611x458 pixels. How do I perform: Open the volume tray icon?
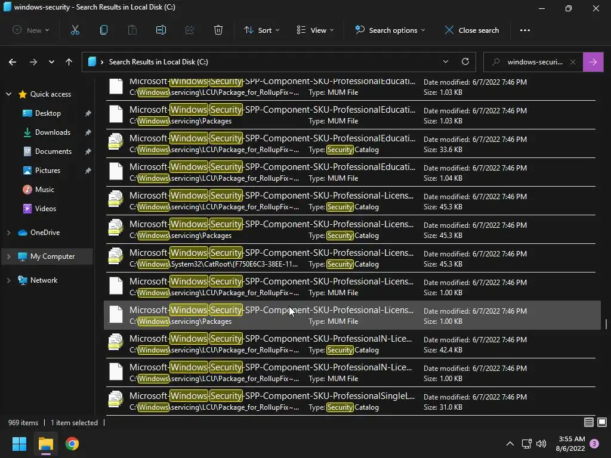click(x=541, y=444)
